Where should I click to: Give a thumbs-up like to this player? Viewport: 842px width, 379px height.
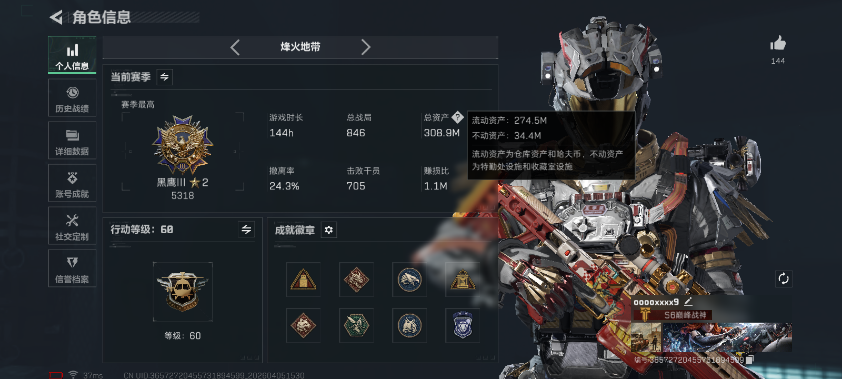(778, 43)
